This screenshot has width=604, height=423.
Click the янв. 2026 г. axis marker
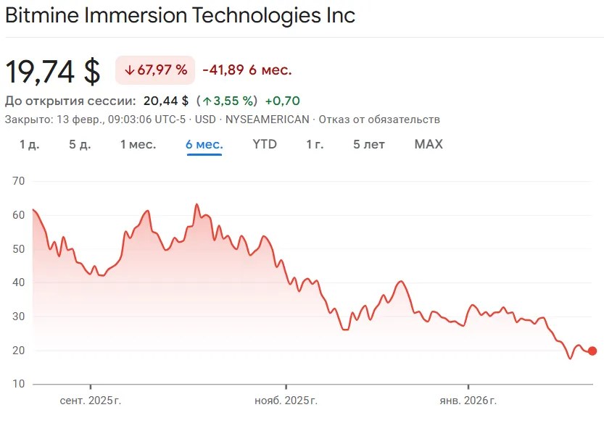tap(468, 401)
